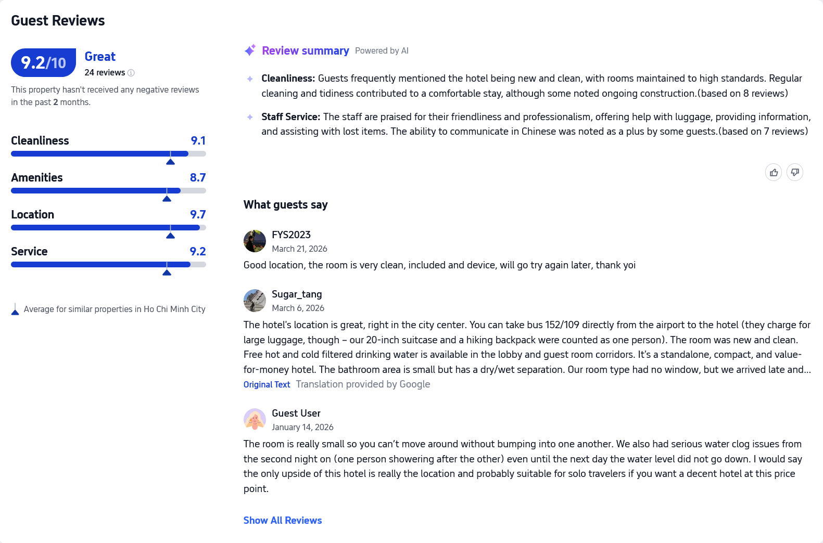Click the thumbs up icon on review summary
The image size is (823, 543).
pos(774,172)
